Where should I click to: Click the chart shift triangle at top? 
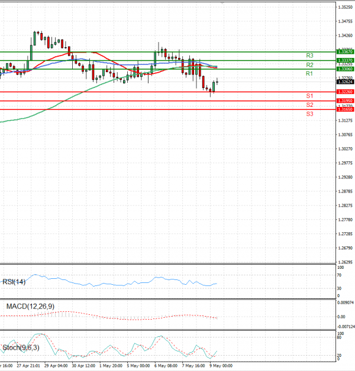point(222,3)
